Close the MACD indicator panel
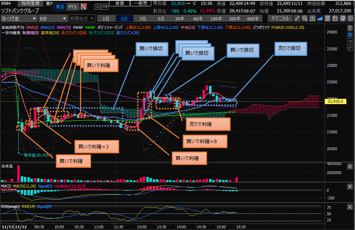 pyautogui.click(x=350, y=186)
